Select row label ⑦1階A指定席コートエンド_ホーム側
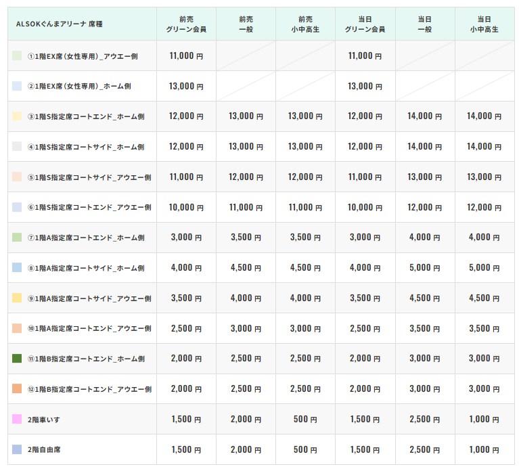 tap(86, 238)
